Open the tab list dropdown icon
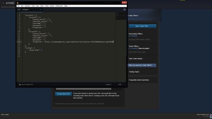 coord(125,10)
